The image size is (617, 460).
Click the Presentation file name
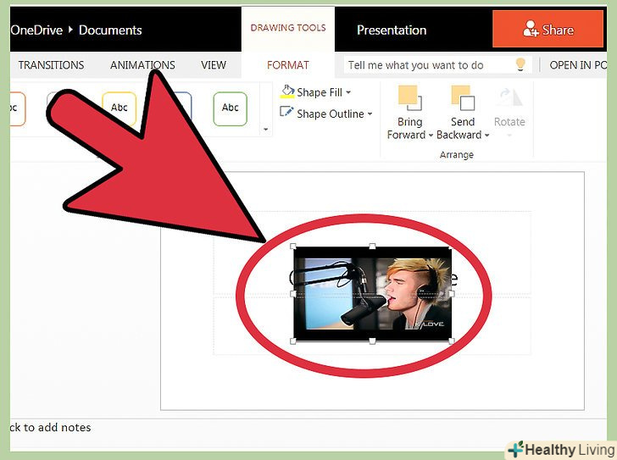[x=392, y=30]
